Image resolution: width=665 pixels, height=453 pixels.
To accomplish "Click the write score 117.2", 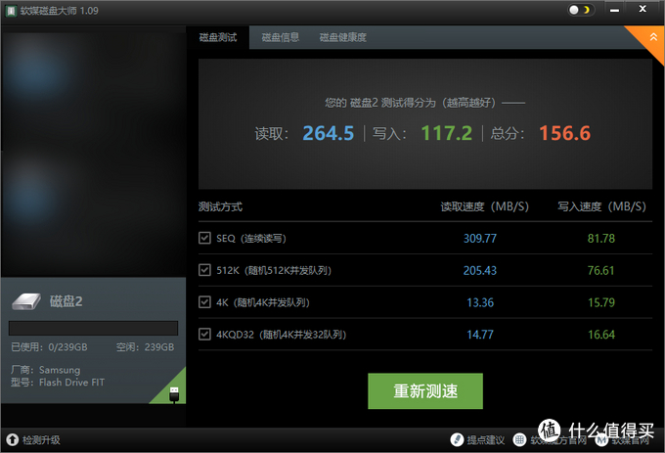I will [x=446, y=133].
